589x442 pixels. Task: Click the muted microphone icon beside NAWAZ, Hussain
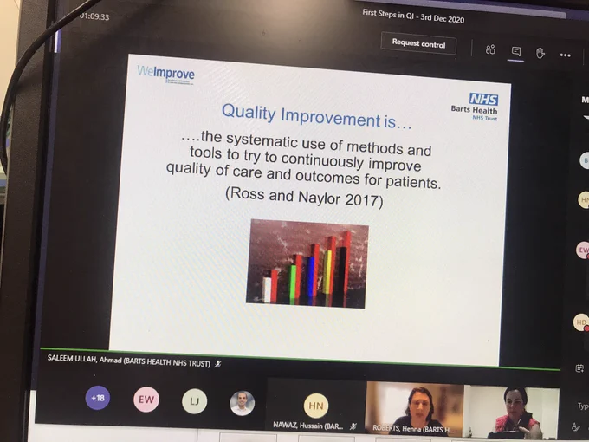[x=353, y=426]
